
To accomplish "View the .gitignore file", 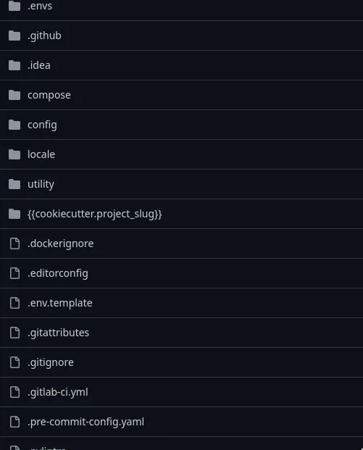I will tap(51, 362).
